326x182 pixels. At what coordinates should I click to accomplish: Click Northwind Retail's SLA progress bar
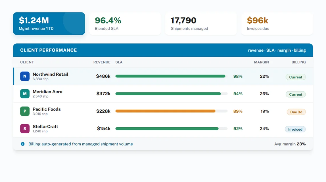171,76
